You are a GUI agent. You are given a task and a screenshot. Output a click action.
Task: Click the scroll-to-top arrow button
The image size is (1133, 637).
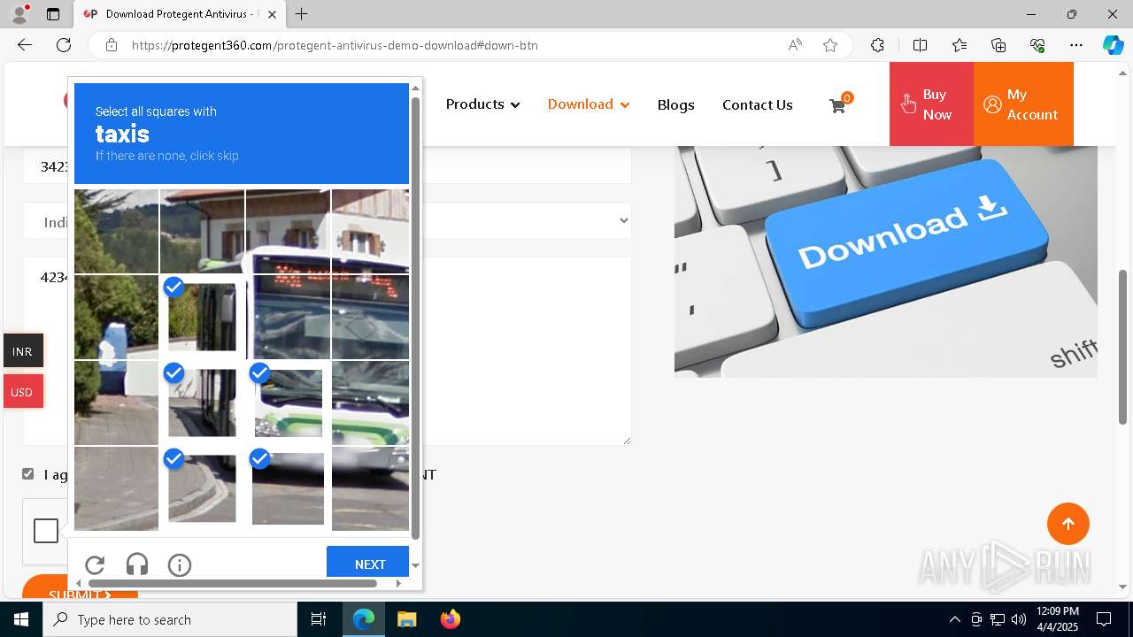pos(1067,524)
